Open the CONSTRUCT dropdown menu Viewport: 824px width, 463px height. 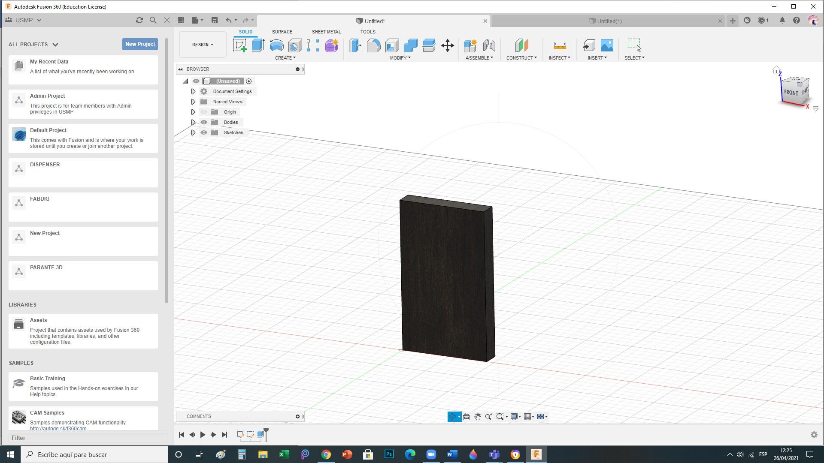point(521,58)
